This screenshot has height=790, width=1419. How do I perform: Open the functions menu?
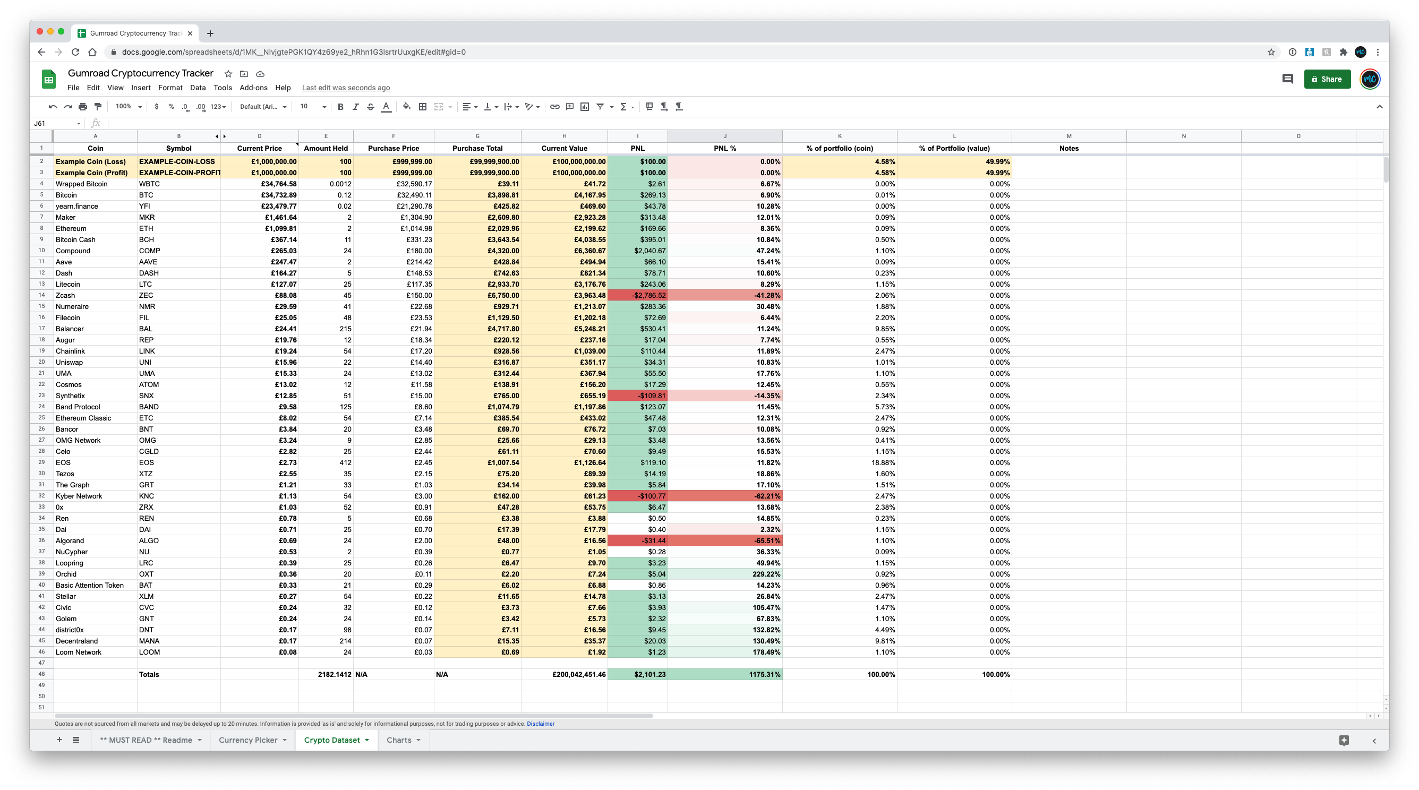[623, 106]
